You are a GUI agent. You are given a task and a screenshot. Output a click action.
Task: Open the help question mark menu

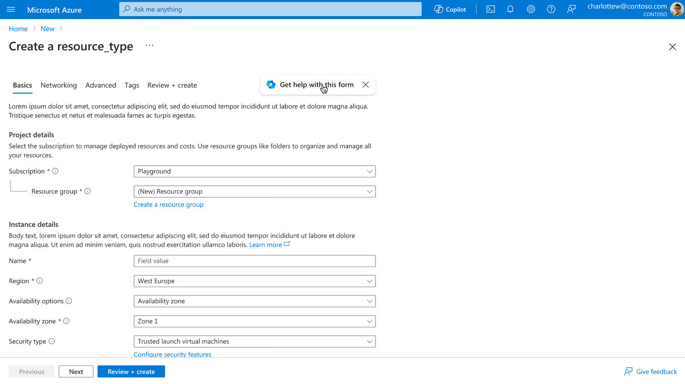click(550, 9)
